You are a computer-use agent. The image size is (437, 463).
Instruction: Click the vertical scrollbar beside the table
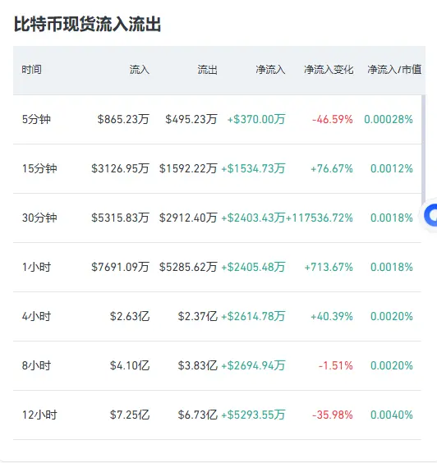point(423,150)
